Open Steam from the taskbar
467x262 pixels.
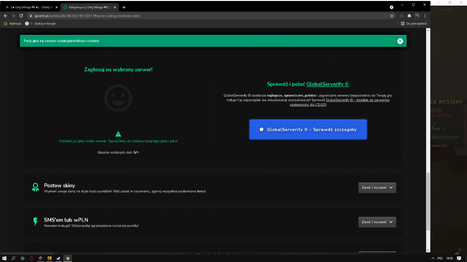pos(58,258)
